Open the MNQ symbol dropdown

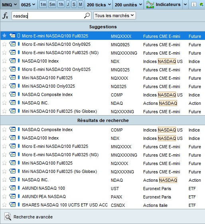[10, 5]
